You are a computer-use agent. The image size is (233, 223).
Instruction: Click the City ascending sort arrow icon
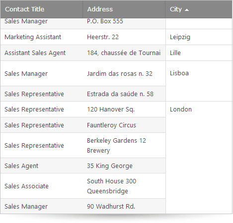pos(187,10)
